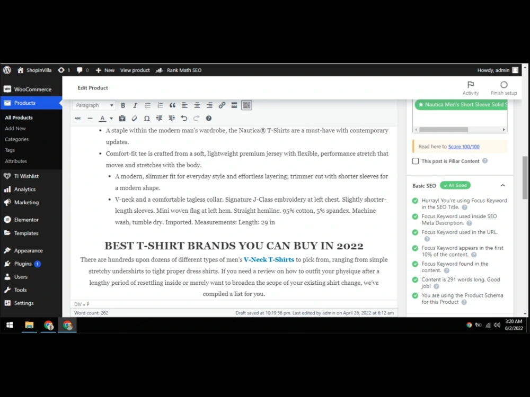This screenshot has height=397, width=530.
Task: Open product Attributes submenu
Action: coord(16,161)
